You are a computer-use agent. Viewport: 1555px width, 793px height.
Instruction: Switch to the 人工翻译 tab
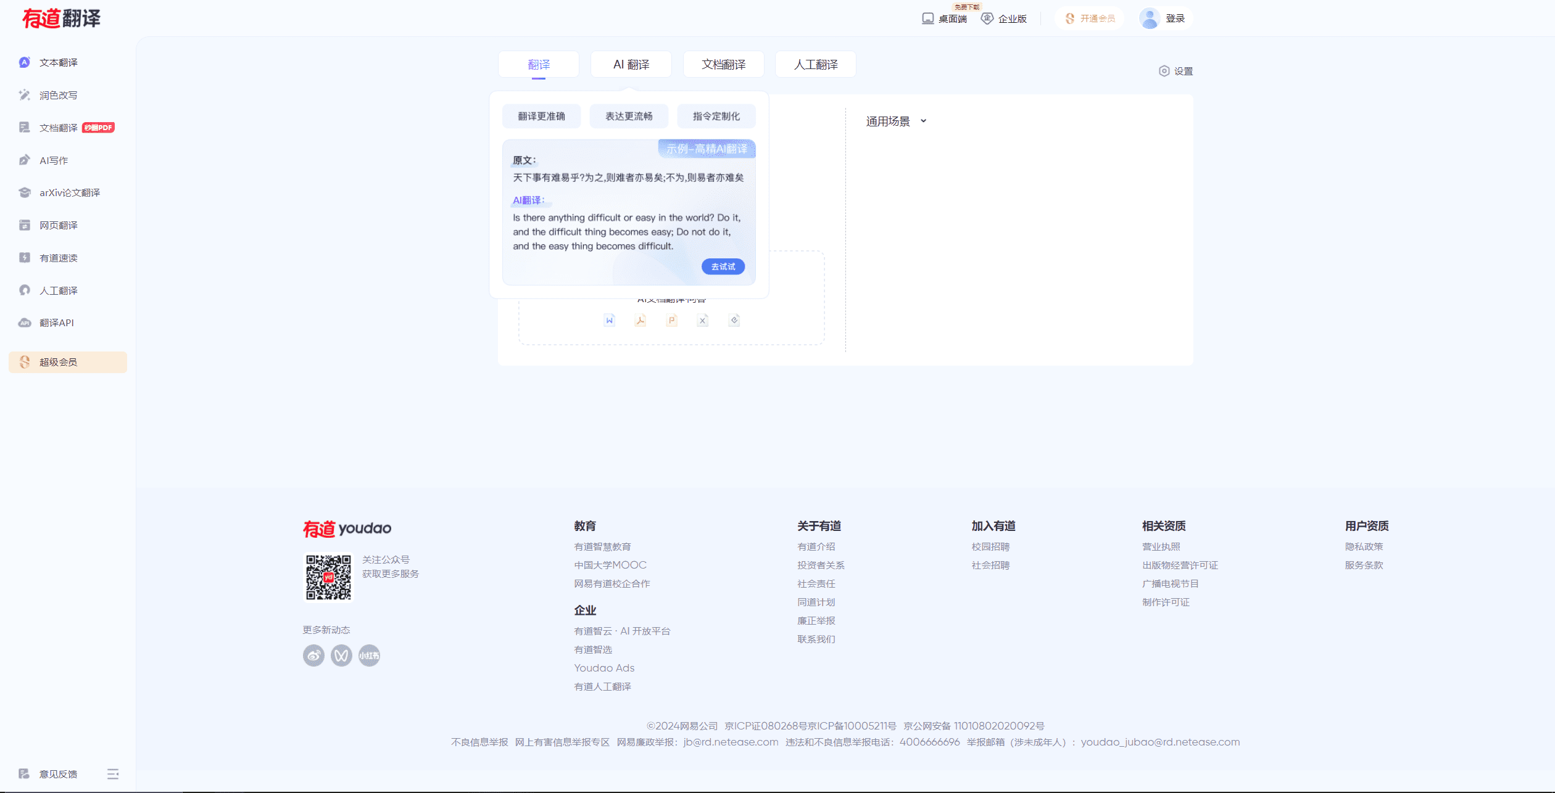coord(816,64)
